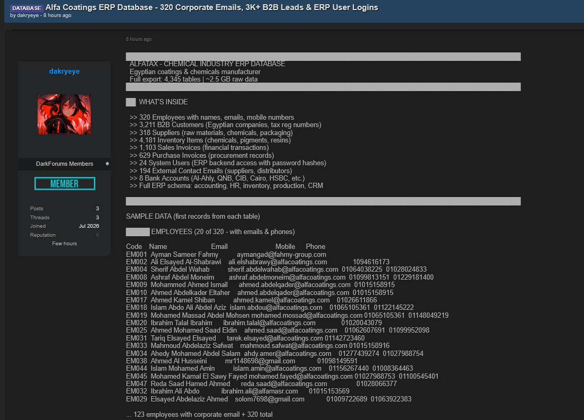Click the DATABASE tag badge
This screenshot has height=420, width=584.
pyautogui.click(x=26, y=8)
